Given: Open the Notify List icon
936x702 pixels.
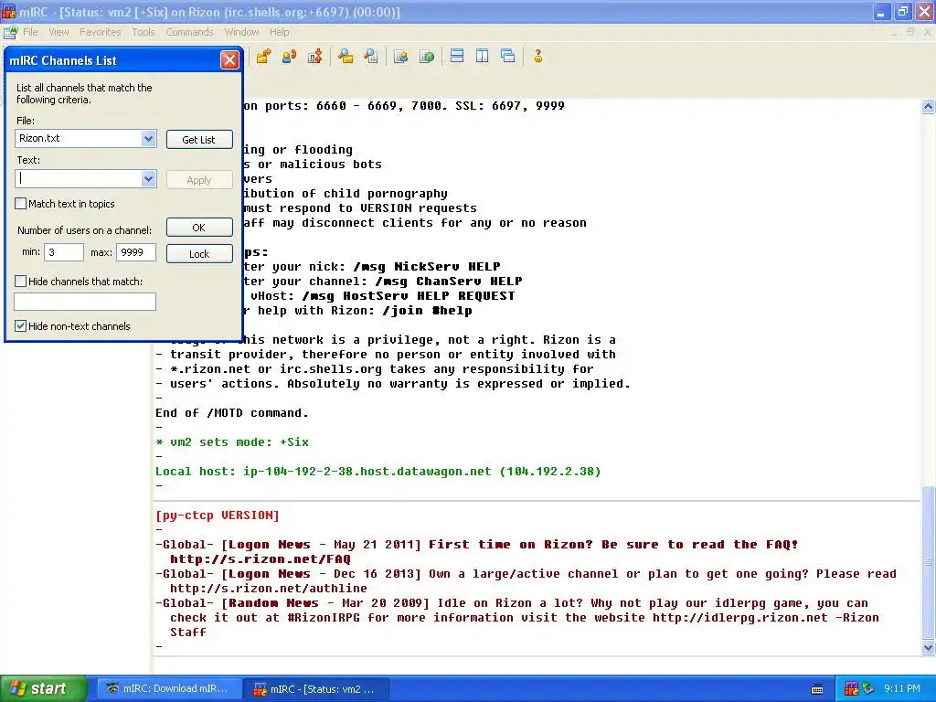Looking at the screenshot, I should click(x=401, y=56).
